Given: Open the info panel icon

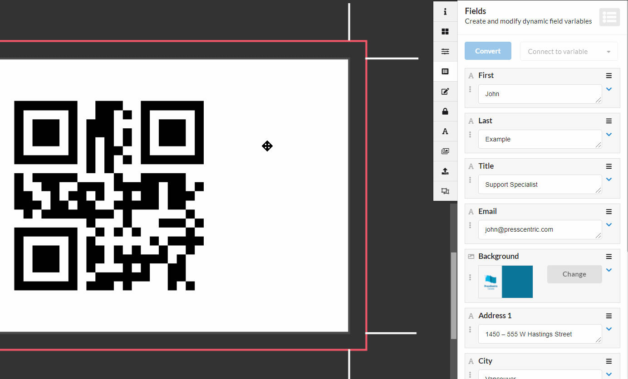Looking at the screenshot, I should click(x=445, y=11).
